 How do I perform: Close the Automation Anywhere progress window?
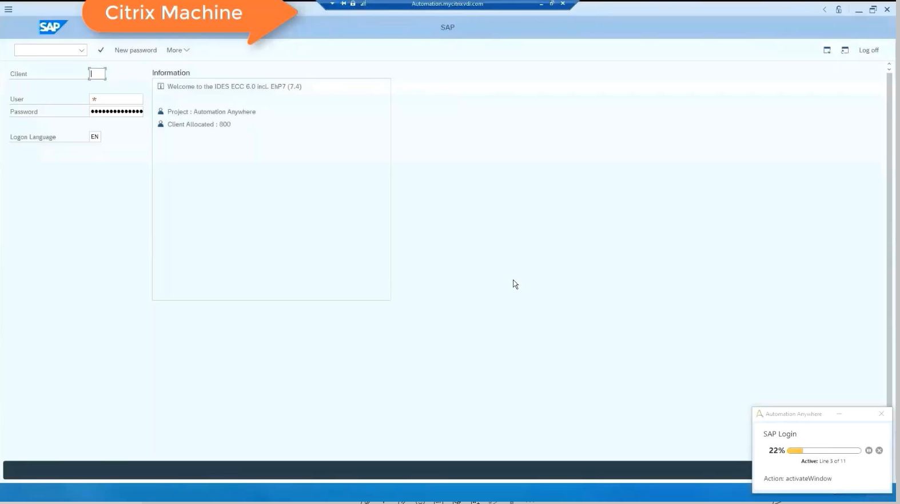[x=881, y=414]
